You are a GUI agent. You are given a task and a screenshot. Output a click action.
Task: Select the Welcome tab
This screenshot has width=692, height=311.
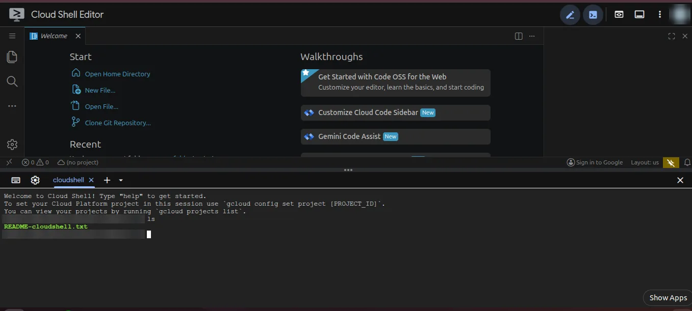[54, 36]
